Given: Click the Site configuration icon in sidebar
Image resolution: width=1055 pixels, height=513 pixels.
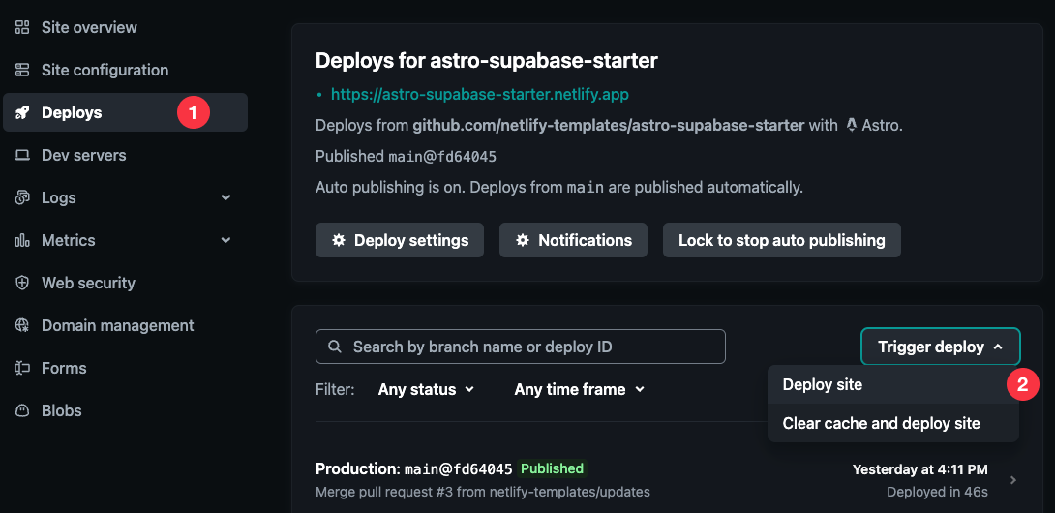Looking at the screenshot, I should (x=22, y=70).
